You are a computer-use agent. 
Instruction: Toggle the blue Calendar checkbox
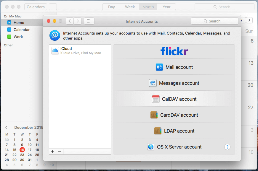9,30
